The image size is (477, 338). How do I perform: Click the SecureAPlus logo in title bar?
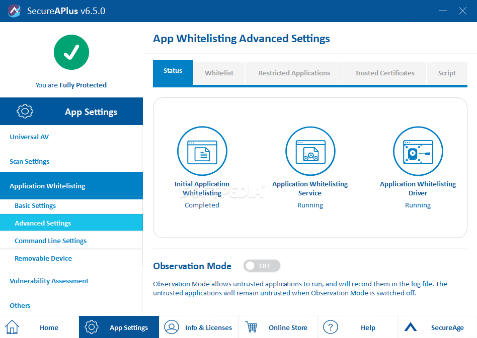pyautogui.click(x=14, y=11)
